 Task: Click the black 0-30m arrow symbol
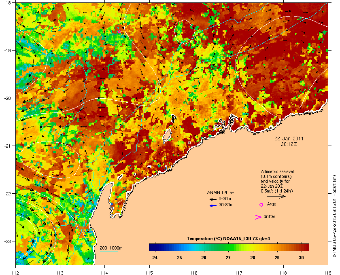(213, 199)
